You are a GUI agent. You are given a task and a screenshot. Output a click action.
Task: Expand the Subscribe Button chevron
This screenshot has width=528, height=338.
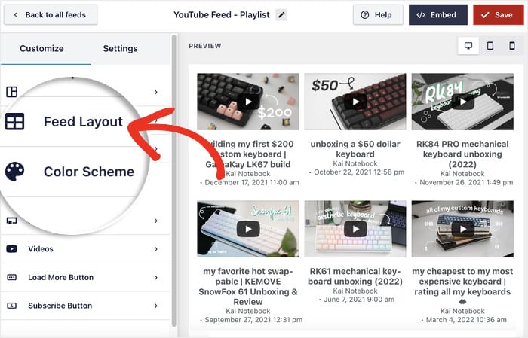tap(156, 306)
